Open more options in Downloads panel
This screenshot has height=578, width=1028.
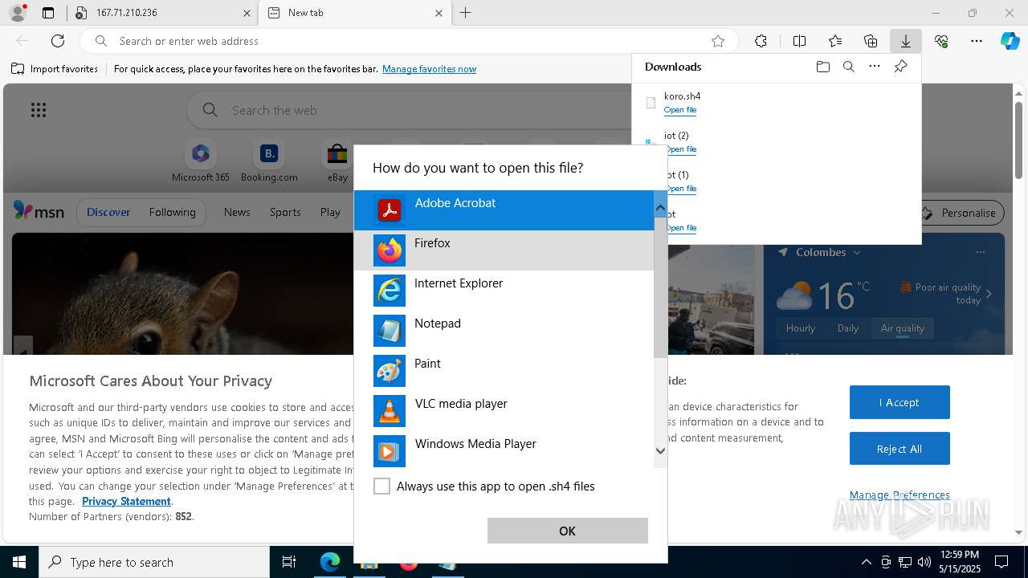(x=875, y=67)
